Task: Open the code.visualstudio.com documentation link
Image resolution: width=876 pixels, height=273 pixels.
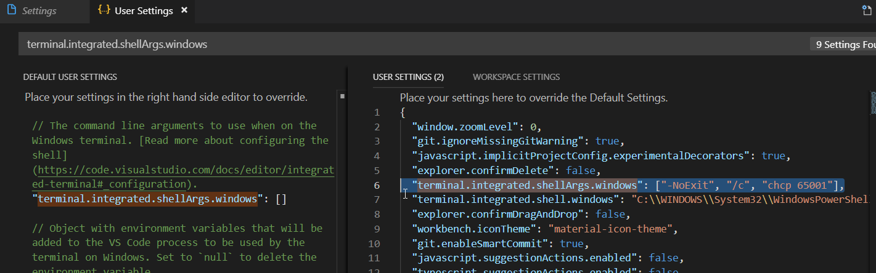Action: [x=185, y=170]
